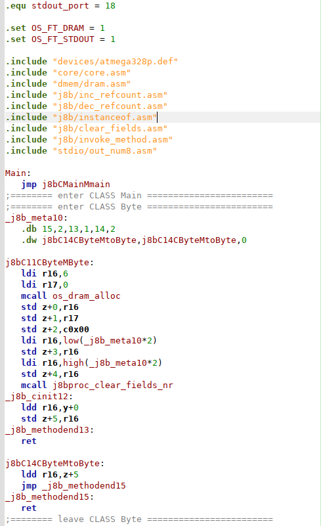
Task: Click the dmem/dram.asm include line
Action: pyautogui.click(x=68, y=83)
